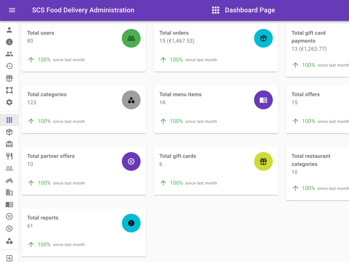
Task: Open the gift card icon in sidebar
Action: (x=9, y=144)
